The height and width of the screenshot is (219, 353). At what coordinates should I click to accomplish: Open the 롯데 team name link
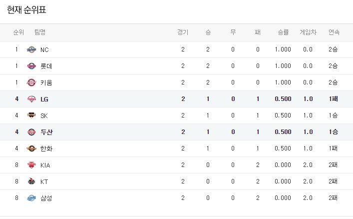point(46,66)
